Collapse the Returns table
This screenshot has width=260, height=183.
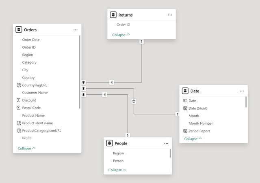coord(121,35)
